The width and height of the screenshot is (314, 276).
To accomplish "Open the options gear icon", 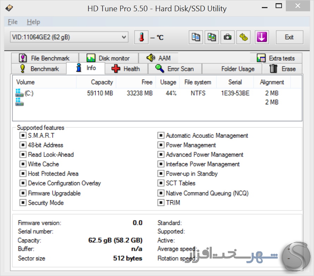I will 244,37.
